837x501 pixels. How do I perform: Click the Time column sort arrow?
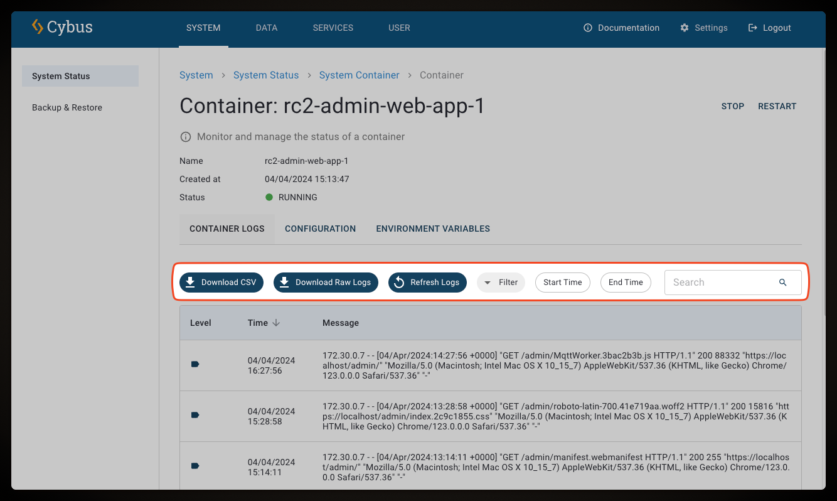(x=276, y=323)
